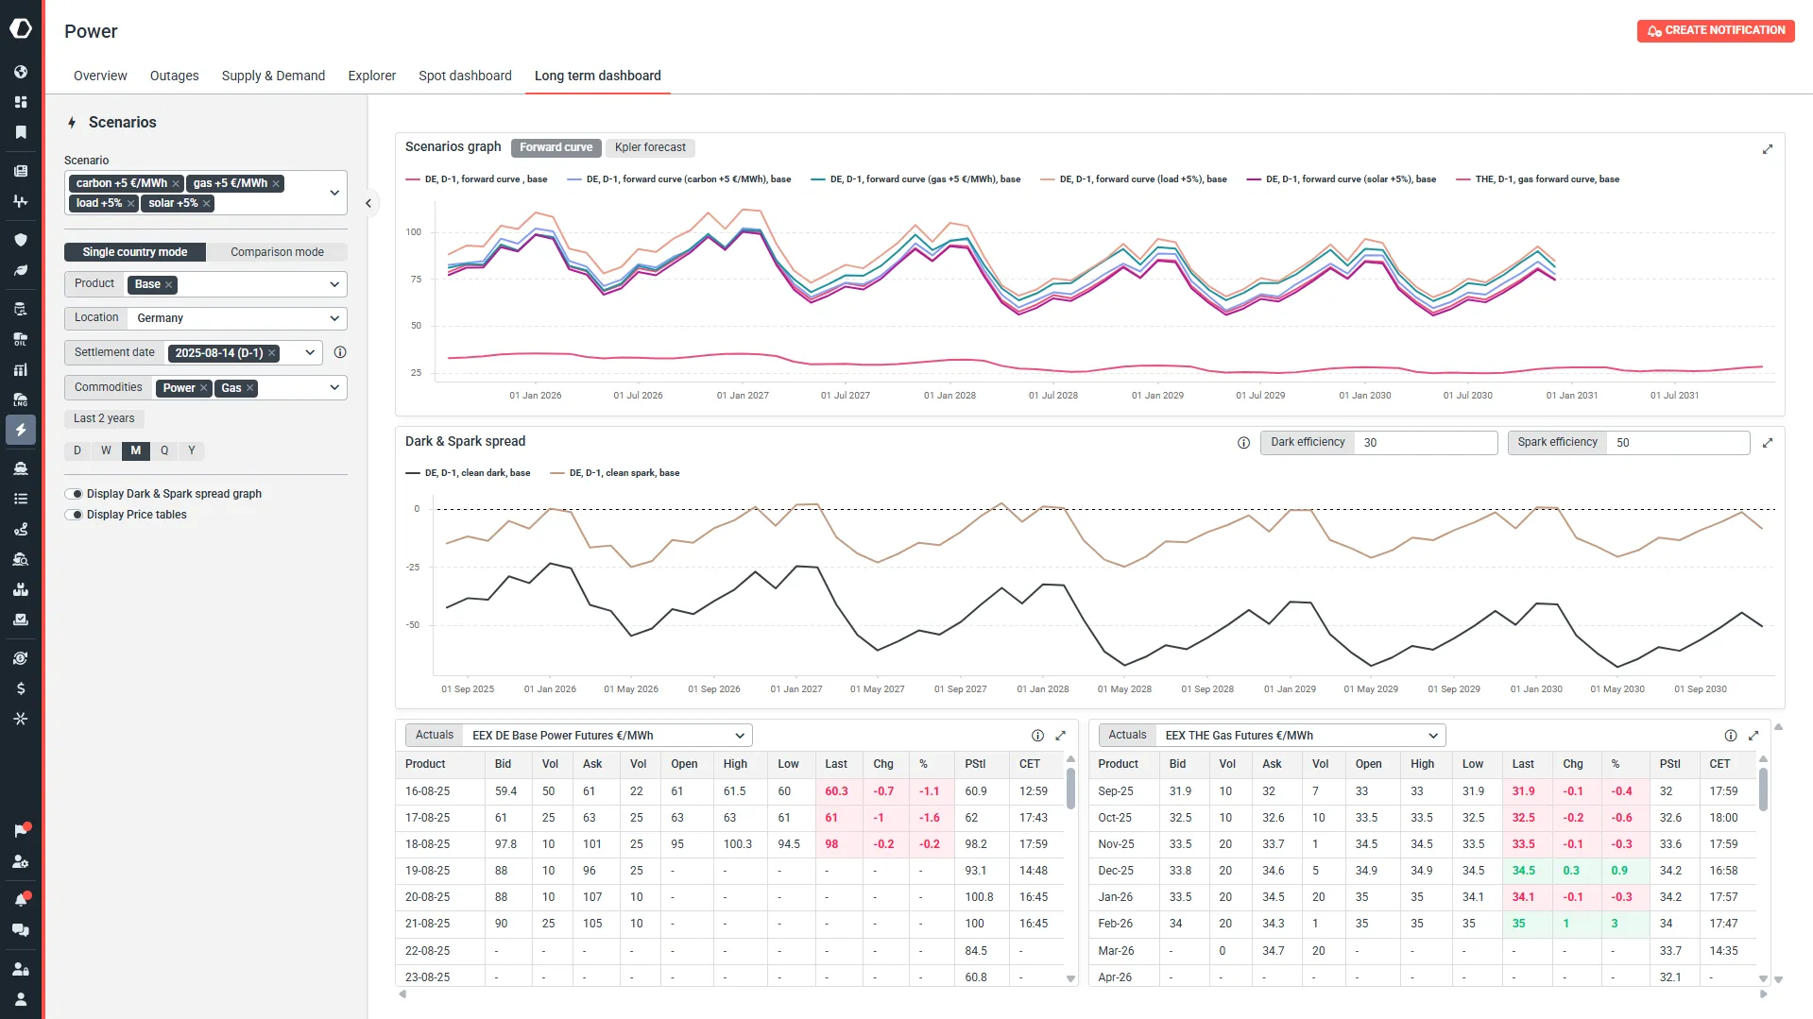
Task: Show settlement date info icon
Action: [x=340, y=352]
